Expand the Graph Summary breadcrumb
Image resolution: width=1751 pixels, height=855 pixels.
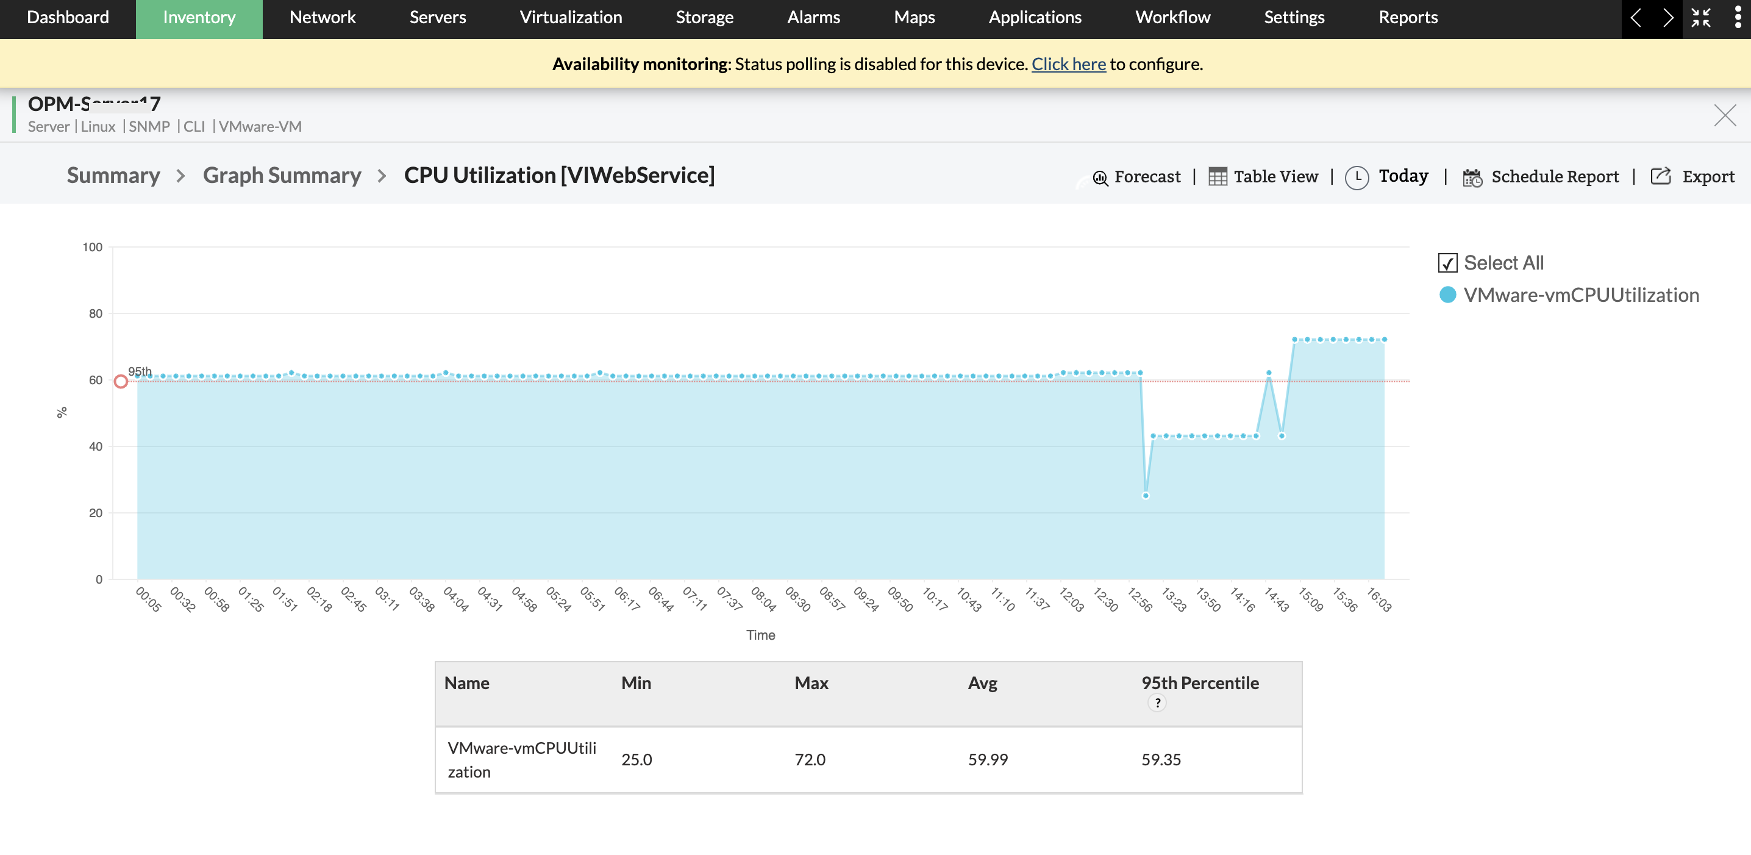pyautogui.click(x=282, y=174)
